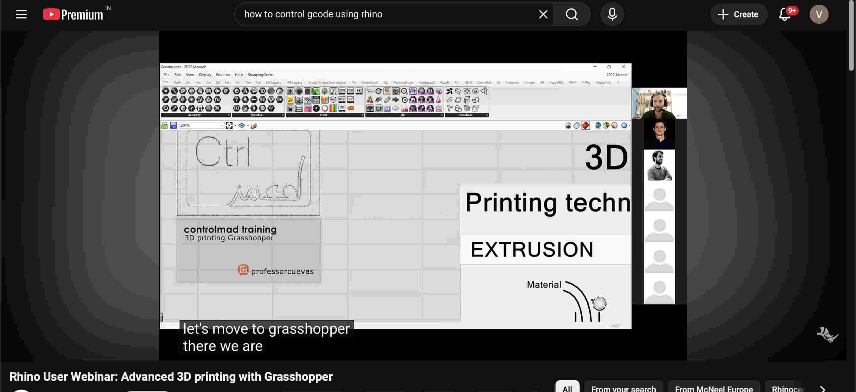The width and height of the screenshot is (856, 392).
Task: Toggle red shaded preview mode icon
Action: [586, 125]
